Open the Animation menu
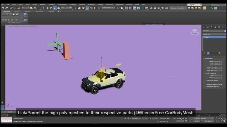This screenshot has height=127, width=227. pyautogui.click(x=51, y=5)
